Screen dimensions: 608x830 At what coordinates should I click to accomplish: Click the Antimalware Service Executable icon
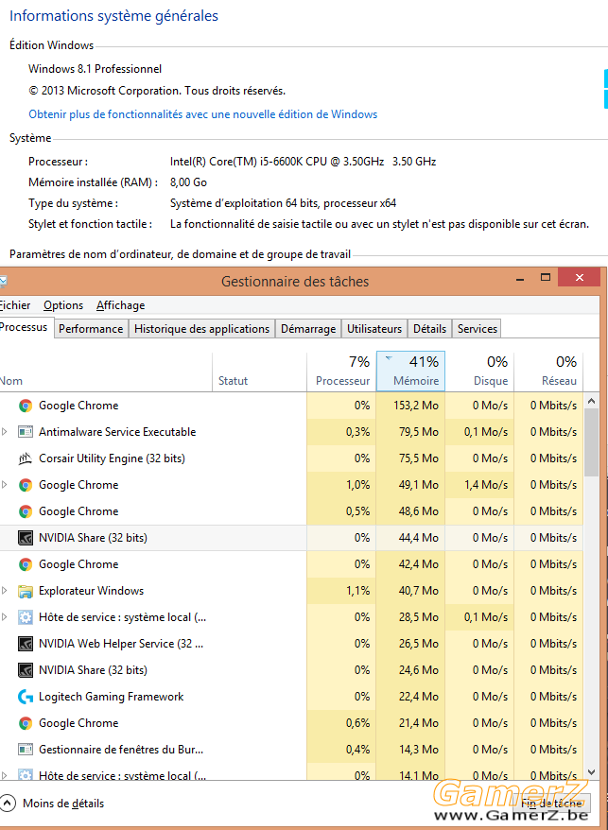(26, 432)
